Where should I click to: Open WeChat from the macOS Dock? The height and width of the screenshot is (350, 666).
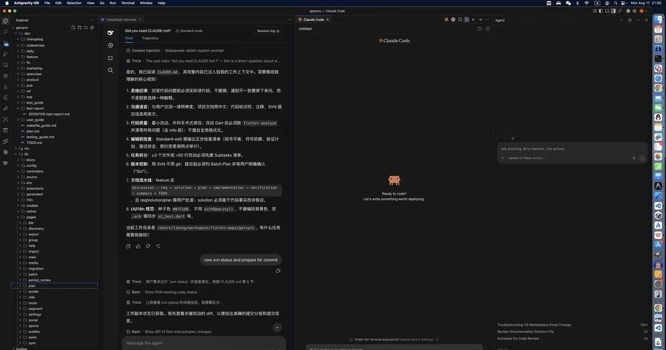(658, 108)
